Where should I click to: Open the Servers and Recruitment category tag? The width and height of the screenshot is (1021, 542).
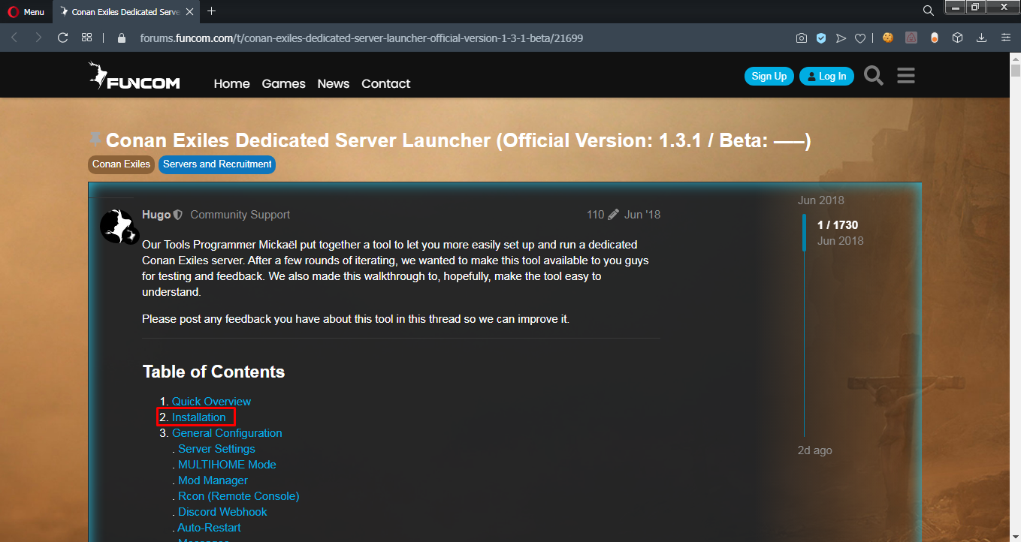coord(217,164)
